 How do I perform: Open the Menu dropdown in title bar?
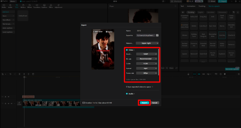[x=13, y=1]
